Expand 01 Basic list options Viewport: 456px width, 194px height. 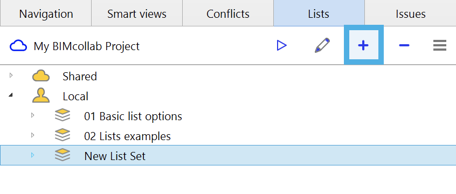click(x=32, y=115)
